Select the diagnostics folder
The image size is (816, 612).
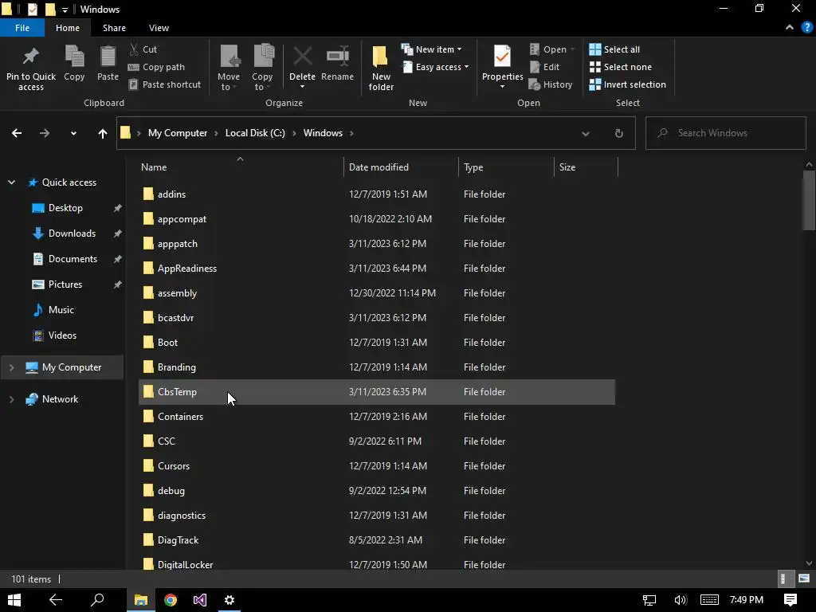tap(377, 516)
